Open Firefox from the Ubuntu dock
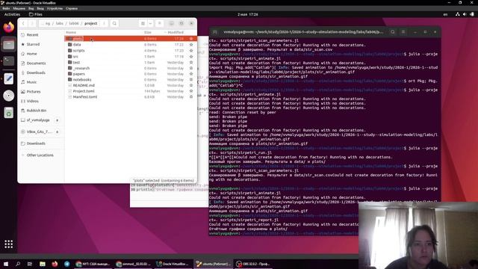478x269 pixels. [8, 28]
